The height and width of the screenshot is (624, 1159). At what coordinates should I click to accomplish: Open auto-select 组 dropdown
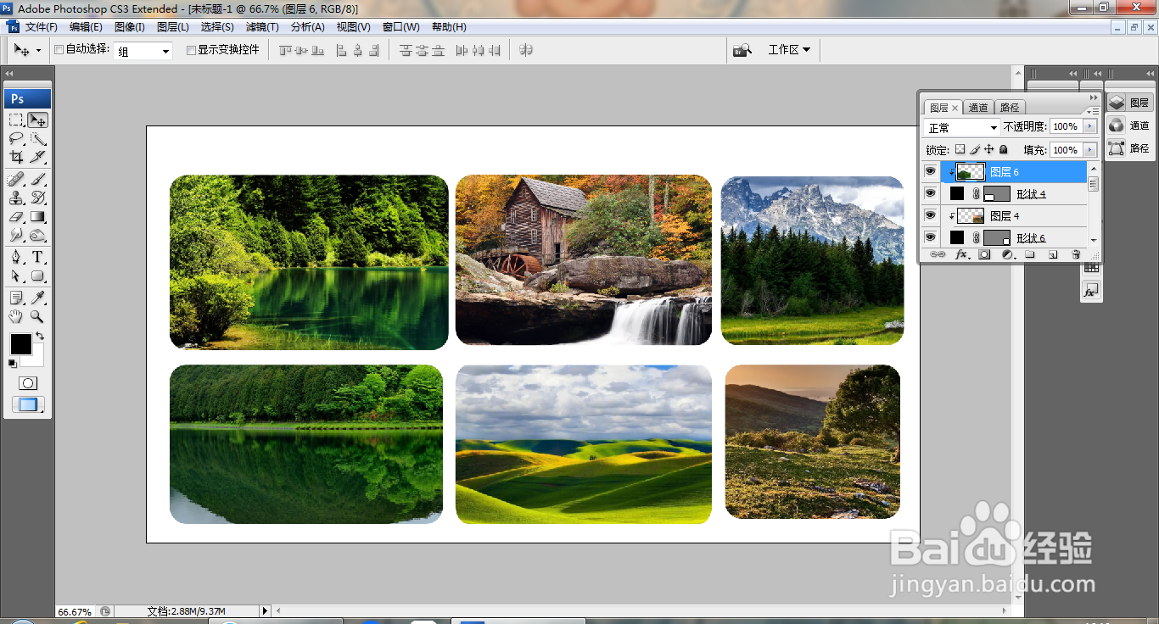pos(143,51)
